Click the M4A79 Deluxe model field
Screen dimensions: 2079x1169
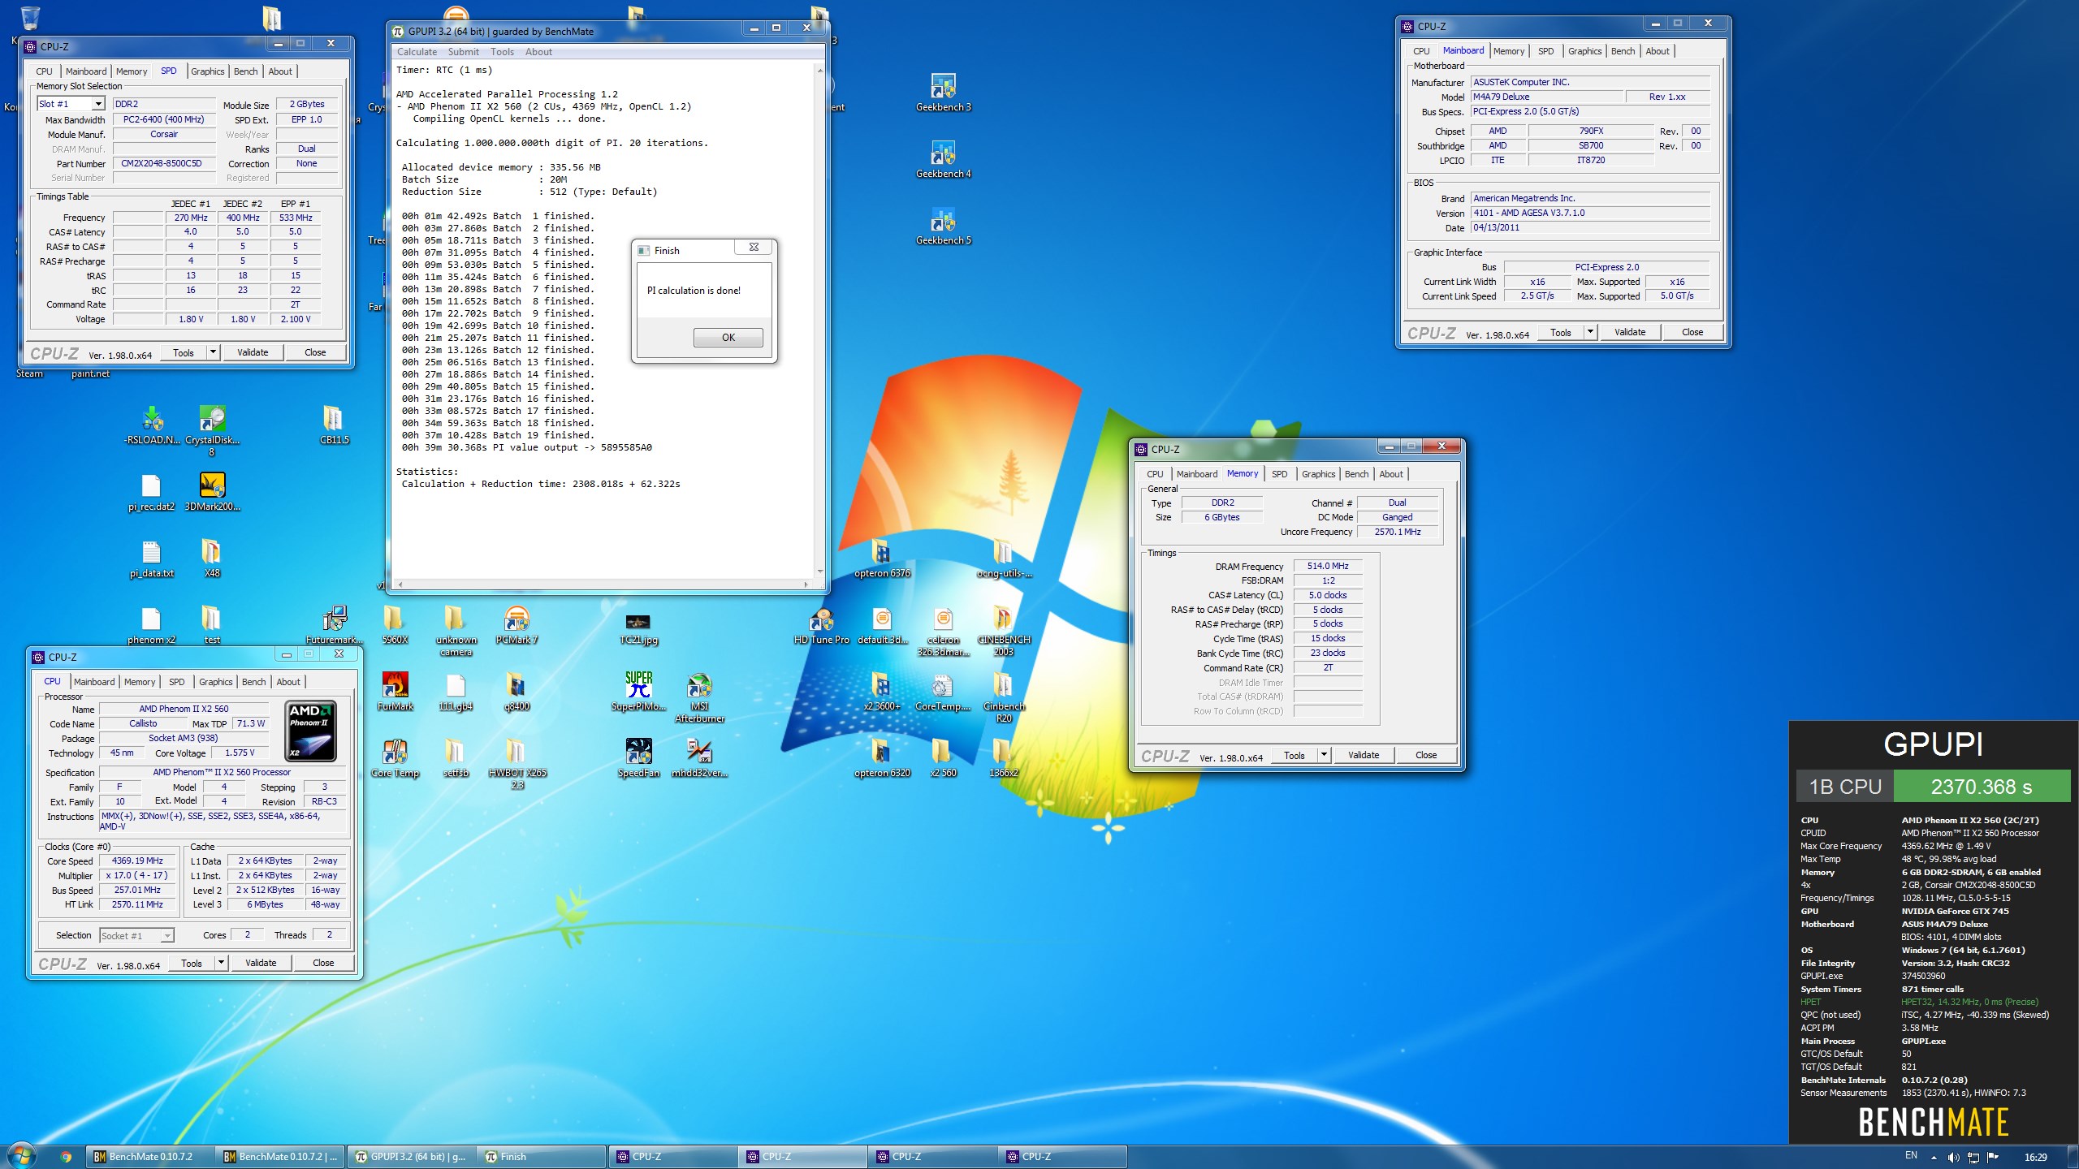coord(1547,97)
